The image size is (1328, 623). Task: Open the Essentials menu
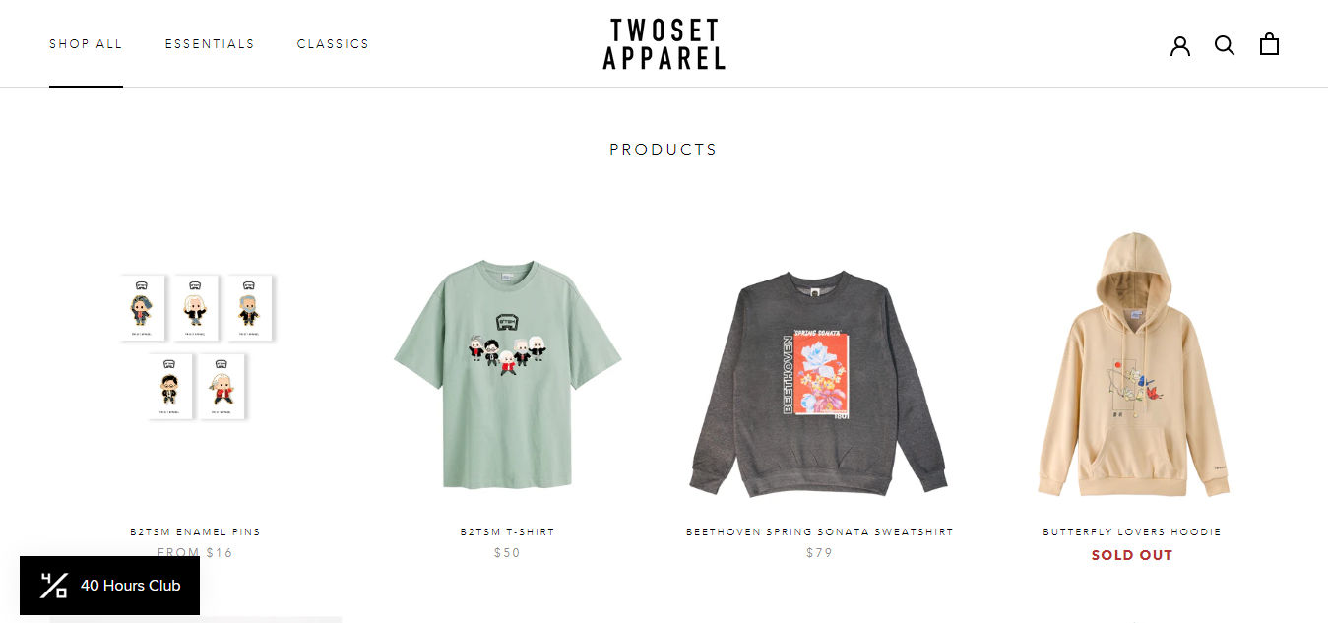pyautogui.click(x=210, y=44)
